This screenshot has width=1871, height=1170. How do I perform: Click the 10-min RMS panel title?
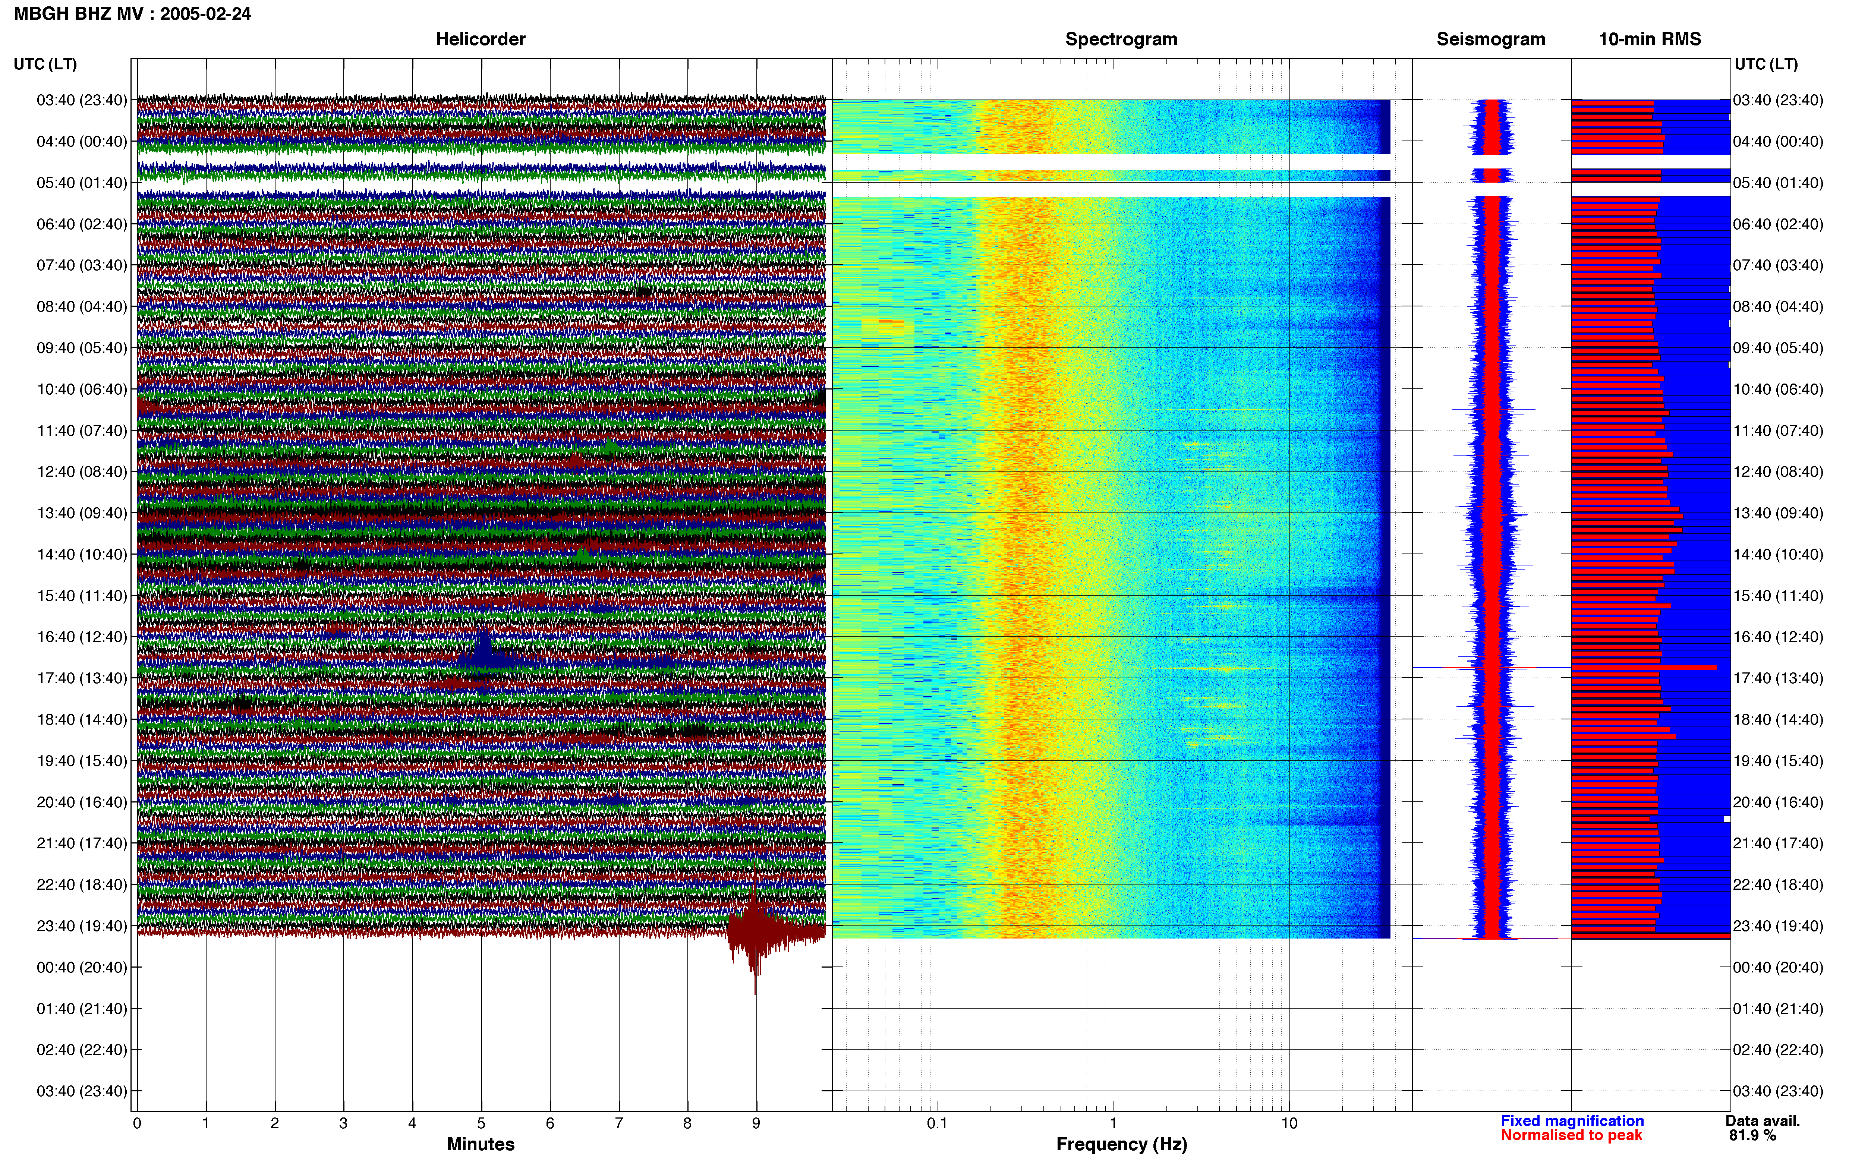tap(1650, 39)
